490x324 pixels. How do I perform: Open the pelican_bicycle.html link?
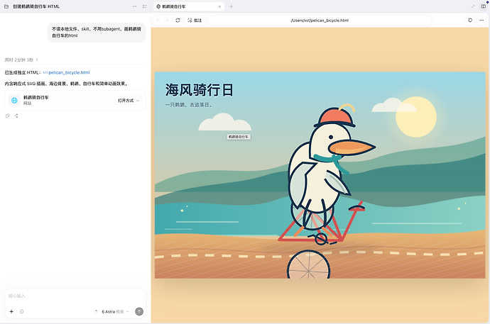point(67,72)
